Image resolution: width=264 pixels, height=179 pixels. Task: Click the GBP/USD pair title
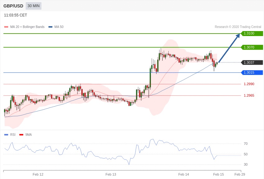click(13, 6)
